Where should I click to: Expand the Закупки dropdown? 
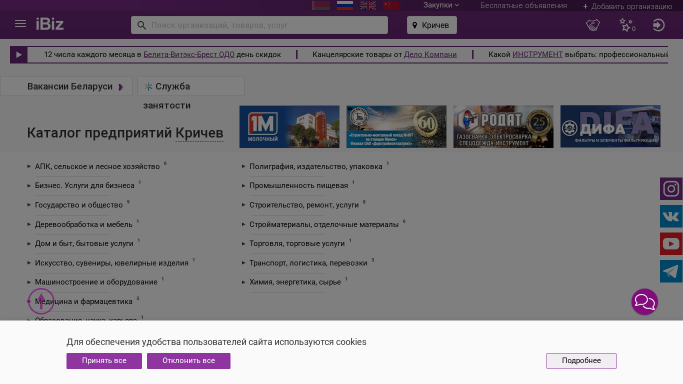pyautogui.click(x=441, y=5)
